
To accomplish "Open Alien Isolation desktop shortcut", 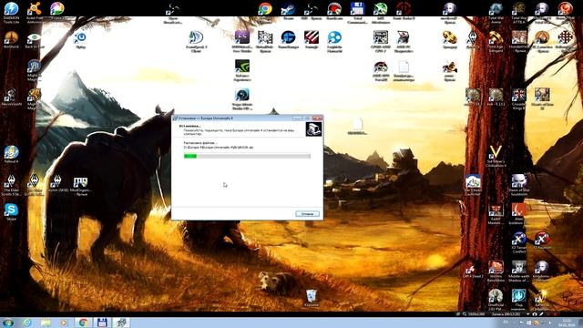I will (518, 214).
